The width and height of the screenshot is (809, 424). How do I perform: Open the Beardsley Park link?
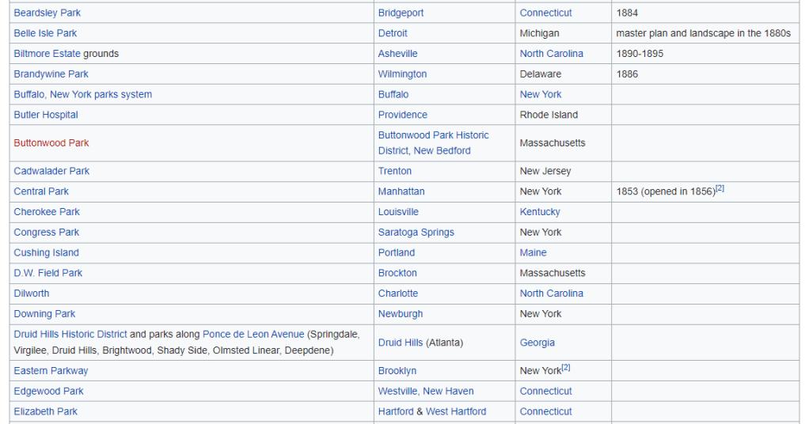pyautogui.click(x=47, y=13)
